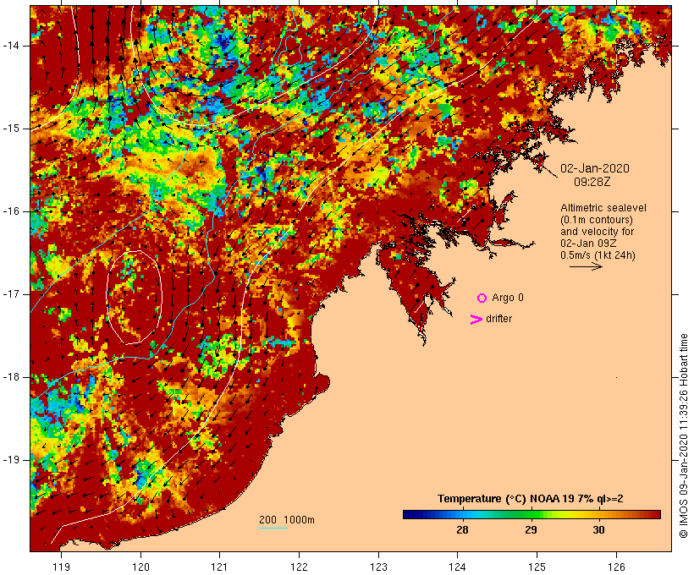Click the 'Altimetric sealevel' caption
This screenshot has width=694, height=575.
[603, 208]
